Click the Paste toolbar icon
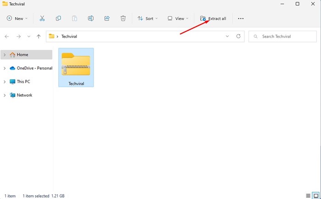The height and width of the screenshot is (199, 321). [x=74, y=18]
